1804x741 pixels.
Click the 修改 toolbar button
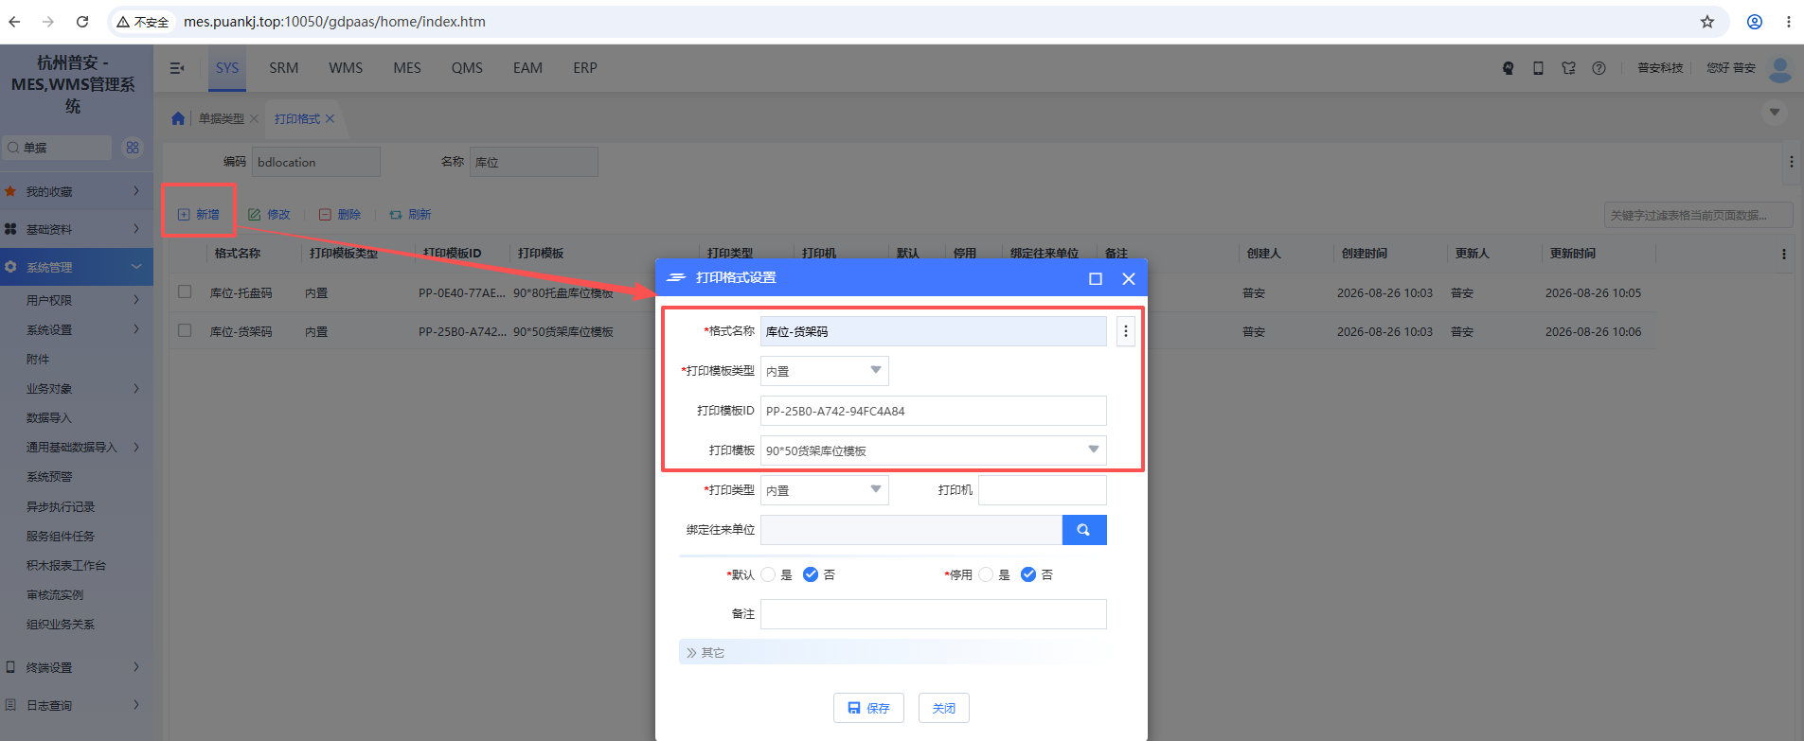coord(269,215)
